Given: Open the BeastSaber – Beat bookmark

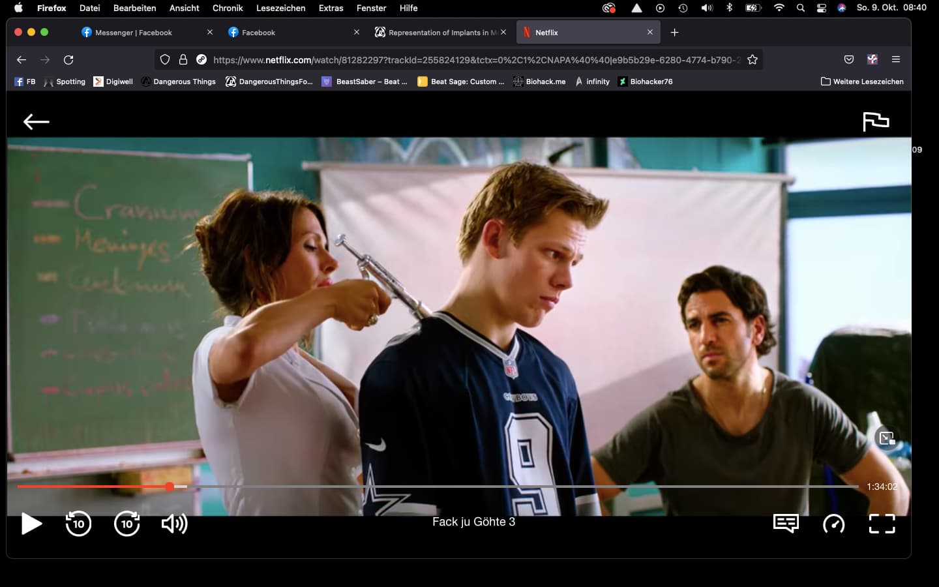Looking at the screenshot, I should point(365,82).
